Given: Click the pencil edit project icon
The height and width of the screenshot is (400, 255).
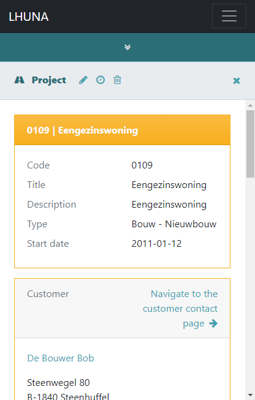Looking at the screenshot, I should 83,80.
